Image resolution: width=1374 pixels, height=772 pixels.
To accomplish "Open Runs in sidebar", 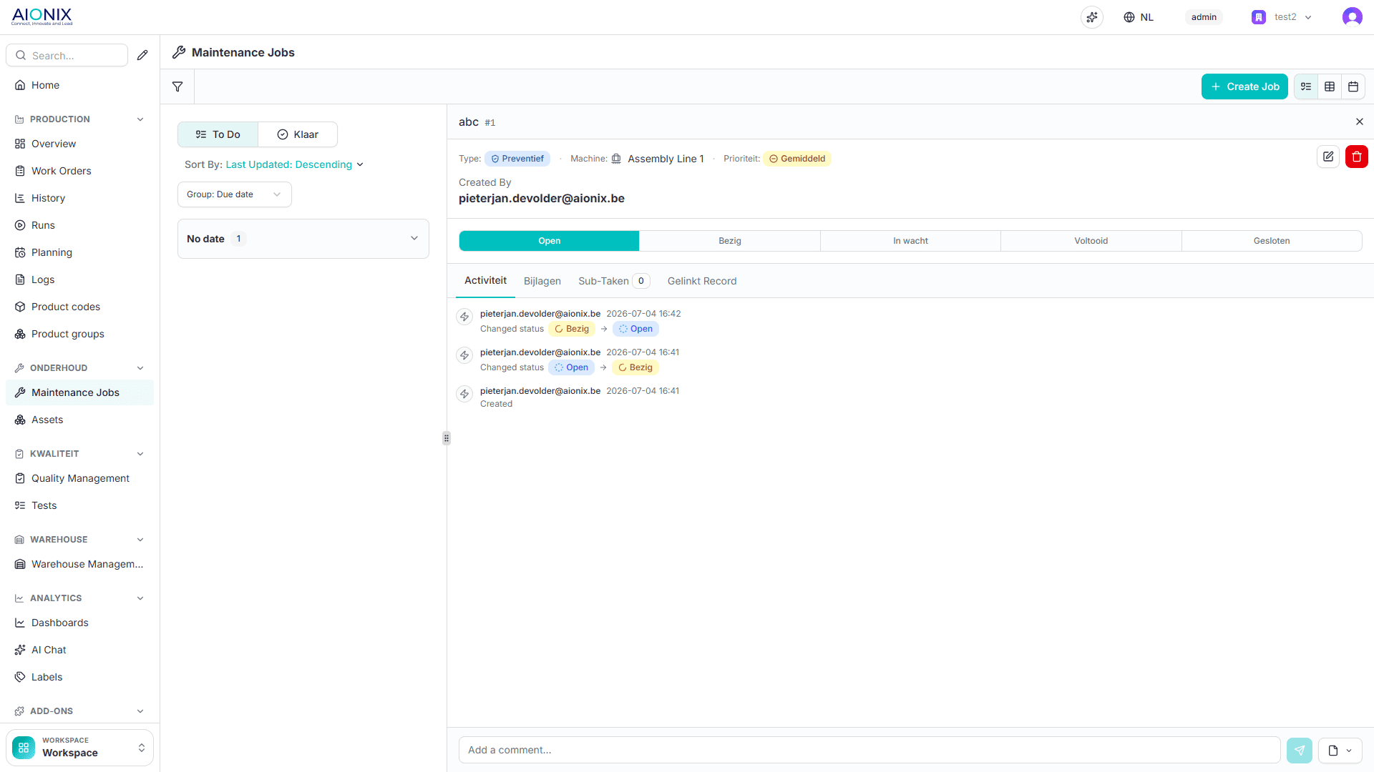I will 79,225.
